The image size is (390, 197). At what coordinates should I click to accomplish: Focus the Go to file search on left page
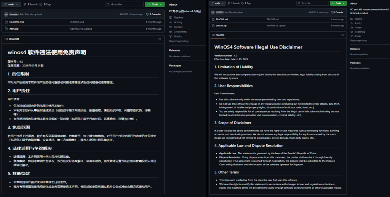click(x=124, y=5)
